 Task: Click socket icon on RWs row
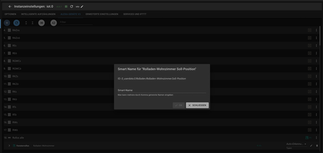click(310, 122)
